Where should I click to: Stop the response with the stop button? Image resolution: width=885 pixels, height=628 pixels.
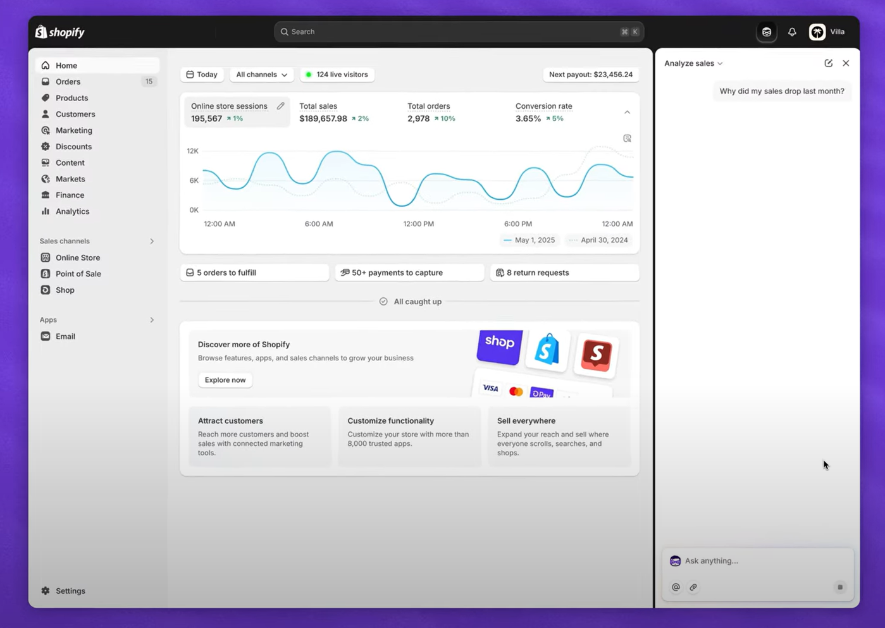point(840,587)
